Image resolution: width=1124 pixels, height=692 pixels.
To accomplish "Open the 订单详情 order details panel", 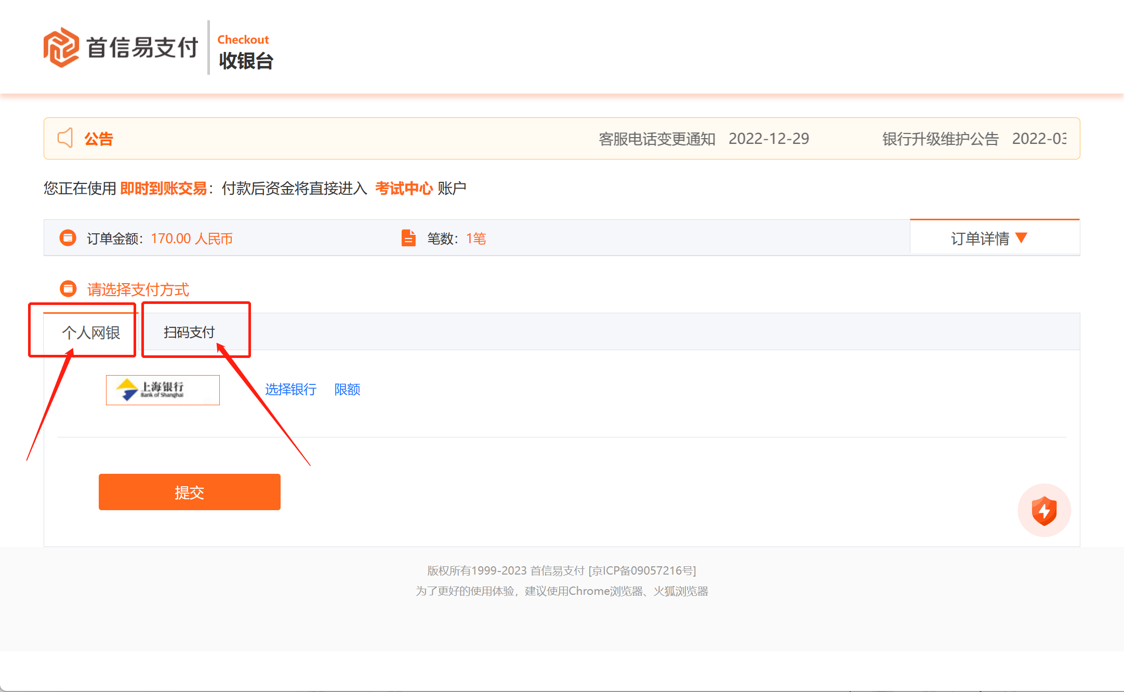I will point(980,238).
